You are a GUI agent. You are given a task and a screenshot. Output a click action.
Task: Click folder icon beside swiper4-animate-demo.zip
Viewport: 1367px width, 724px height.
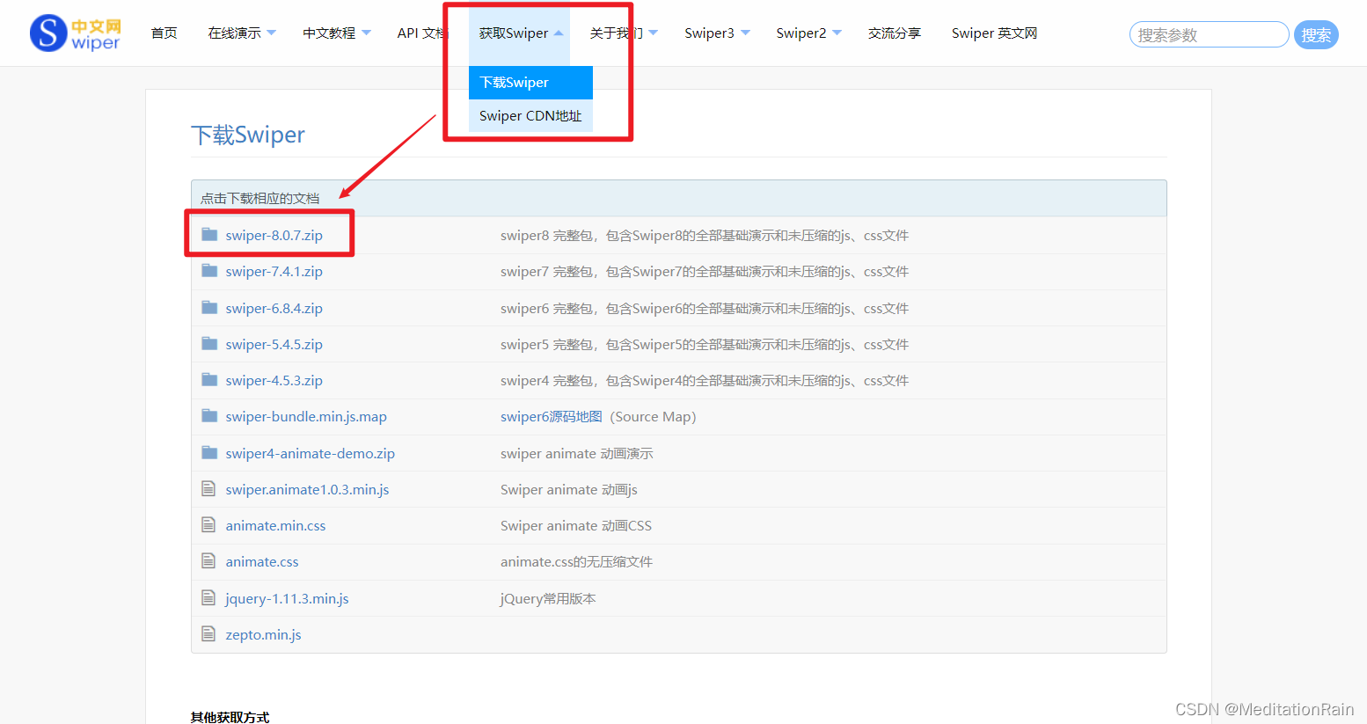coord(209,453)
